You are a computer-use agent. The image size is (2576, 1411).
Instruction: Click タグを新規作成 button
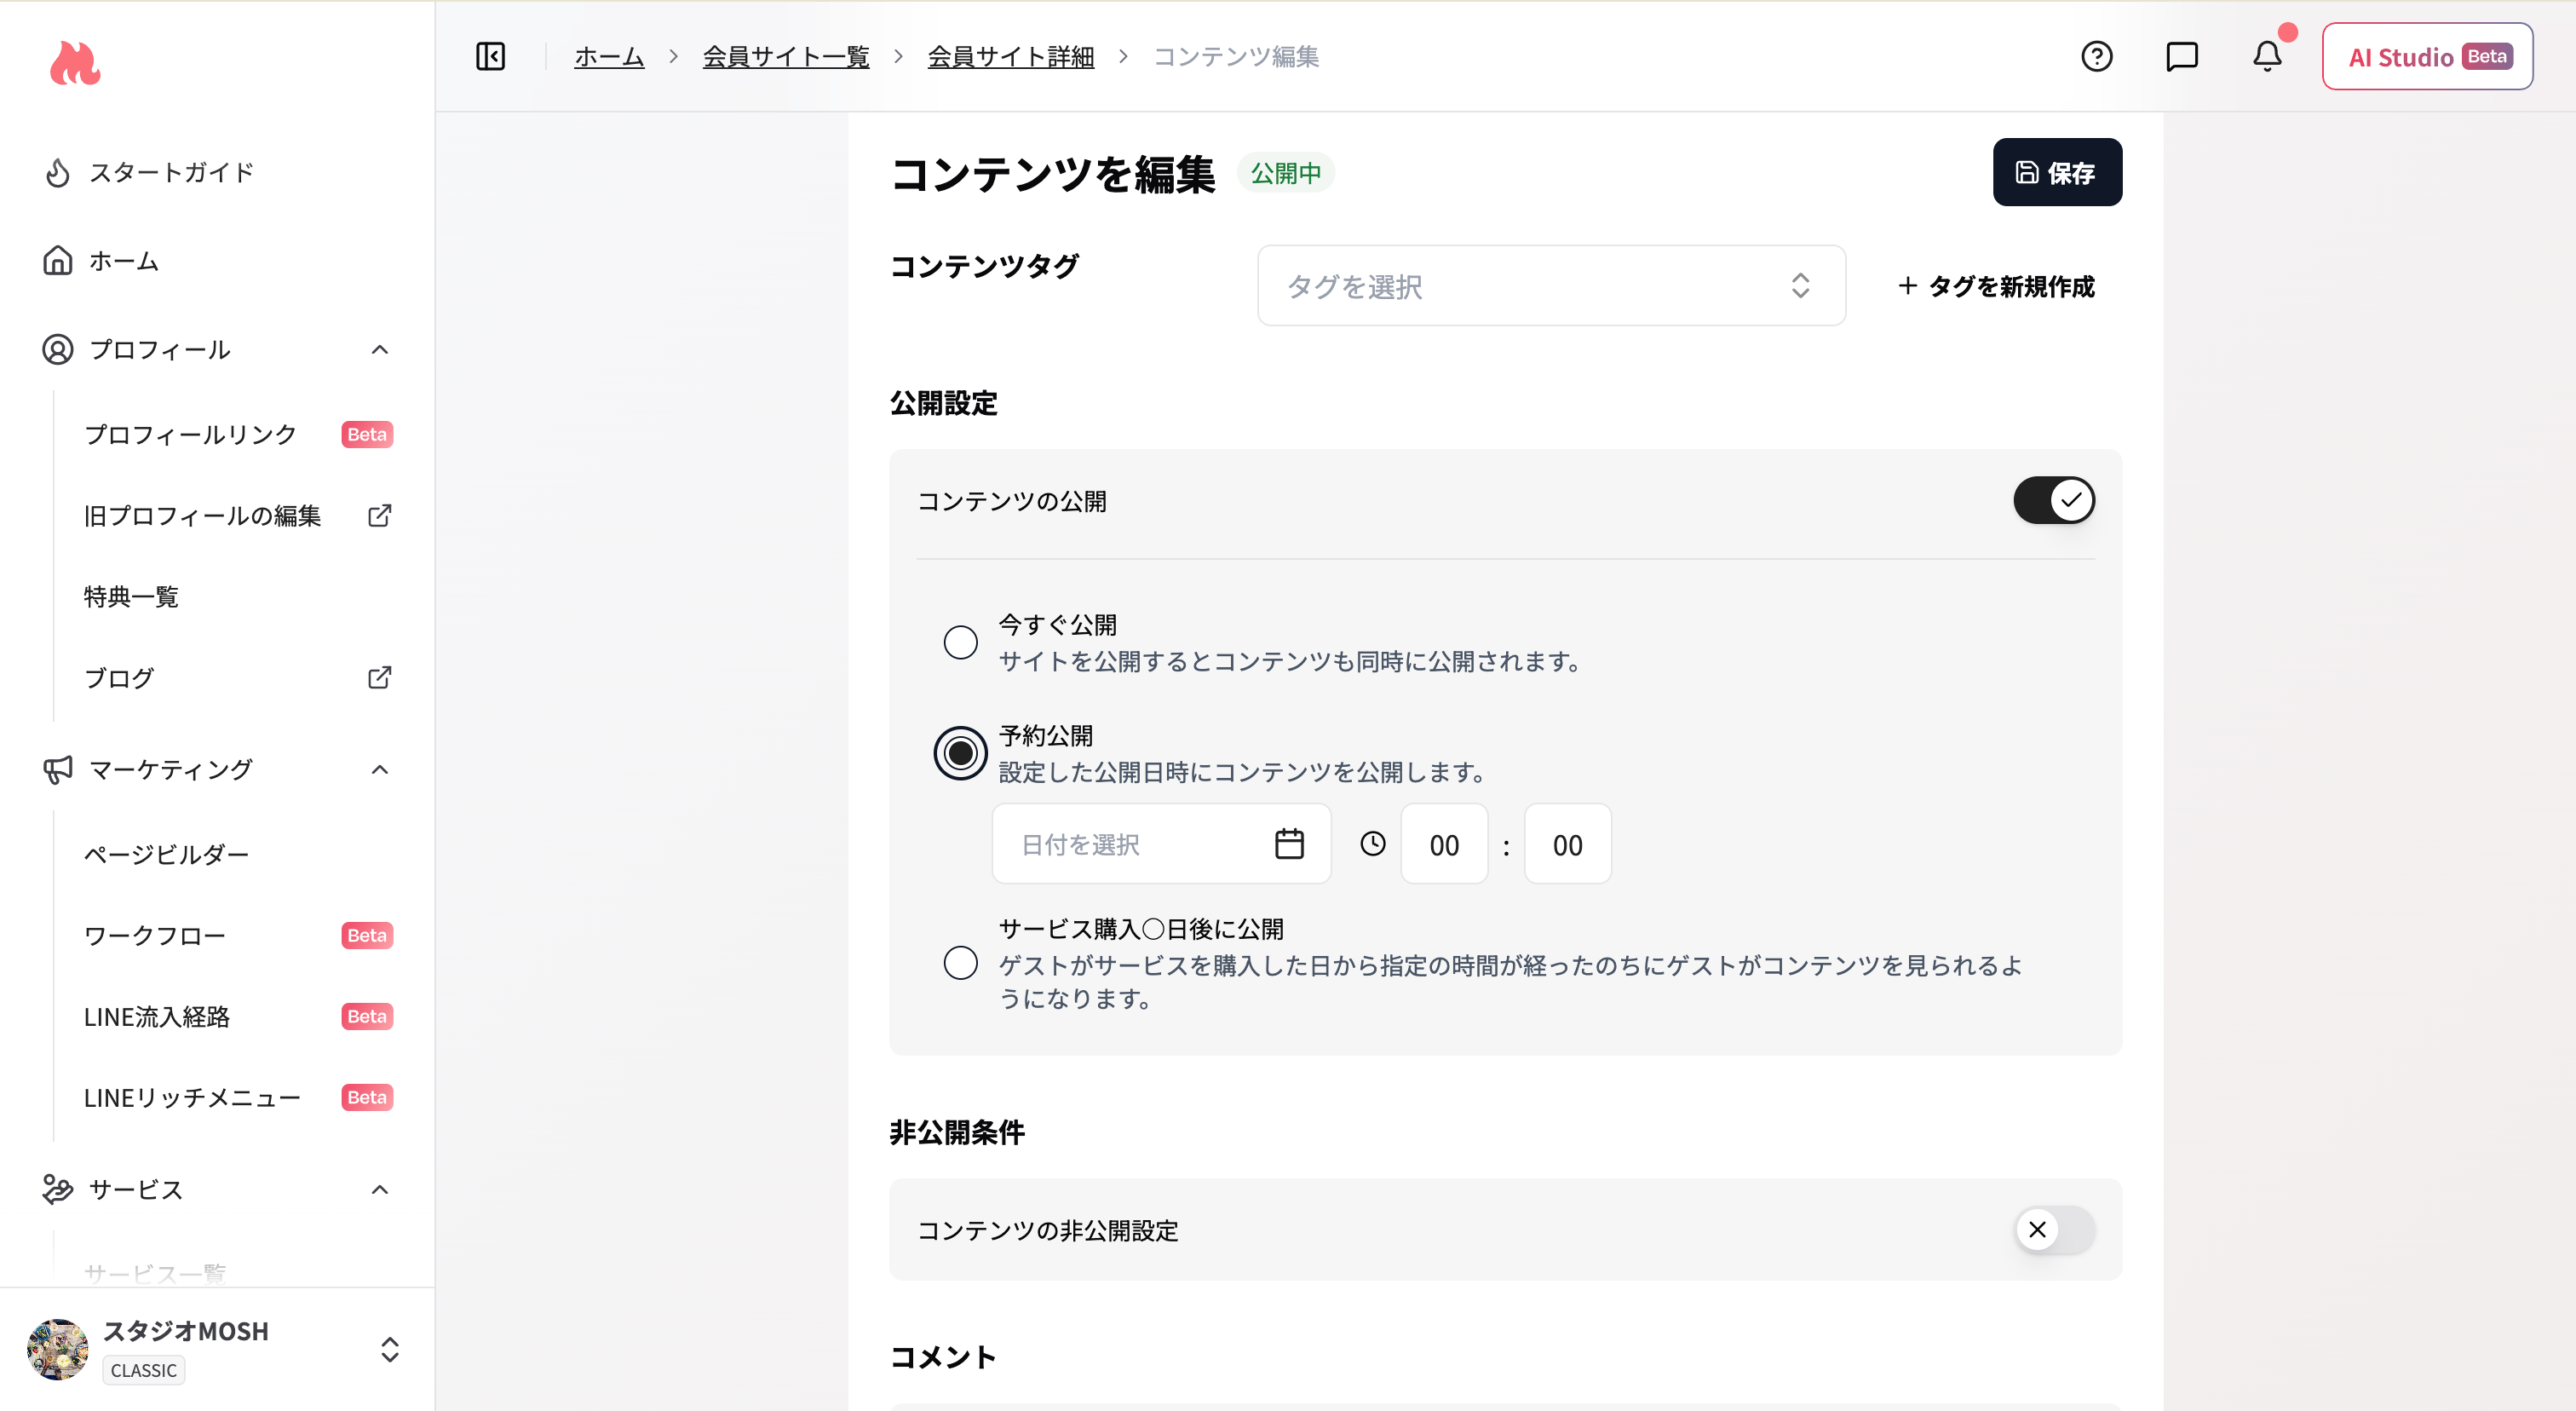pyautogui.click(x=1996, y=287)
